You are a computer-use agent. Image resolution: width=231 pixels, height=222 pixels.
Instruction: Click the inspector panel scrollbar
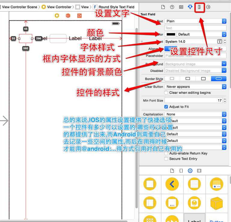click(230, 50)
